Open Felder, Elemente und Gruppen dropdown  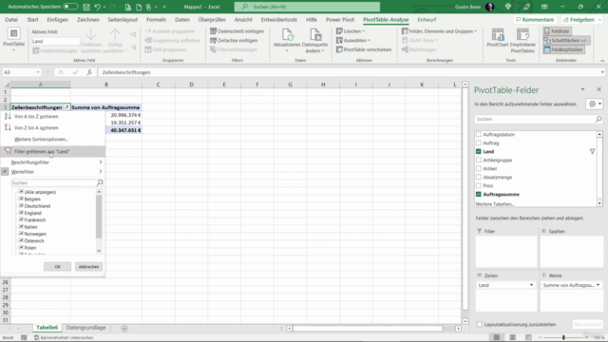coord(439,31)
